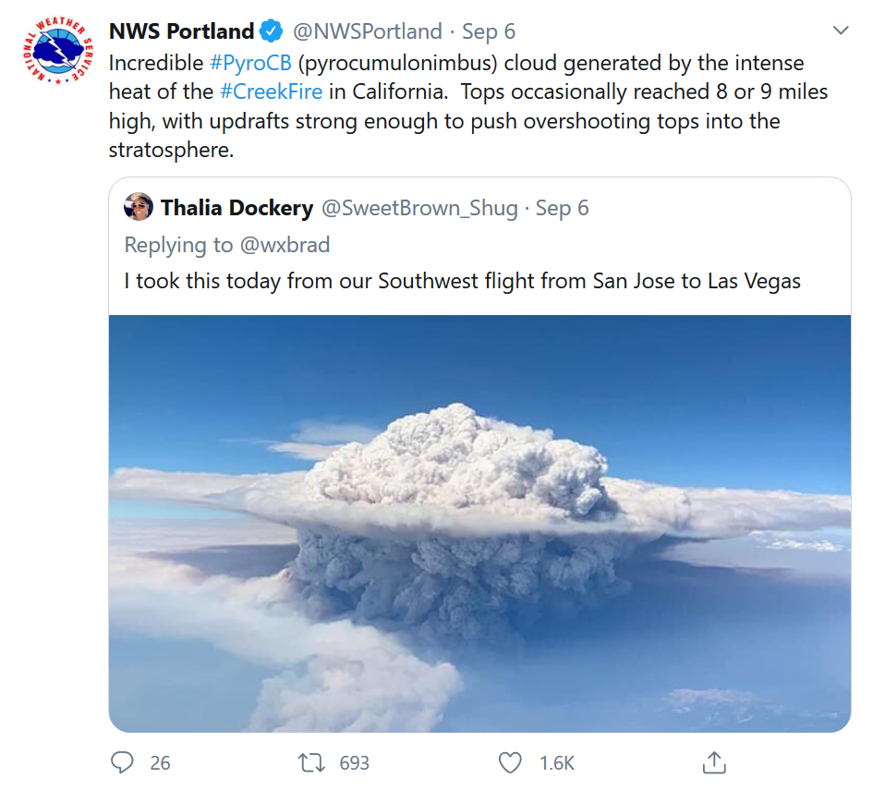Click the NWS Portland display name
Image resolution: width=873 pixels, height=790 pixels.
(x=181, y=31)
